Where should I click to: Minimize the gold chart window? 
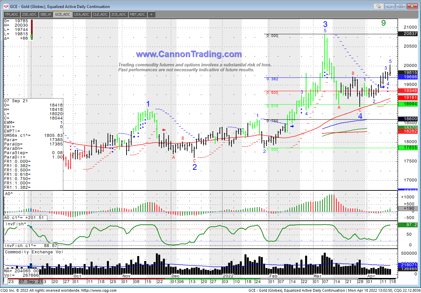coord(390,6)
